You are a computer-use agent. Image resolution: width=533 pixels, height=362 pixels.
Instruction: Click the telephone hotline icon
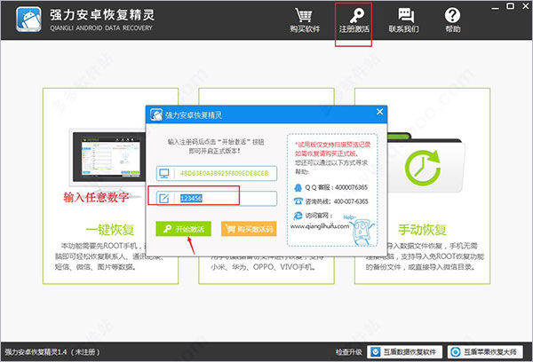298,201
